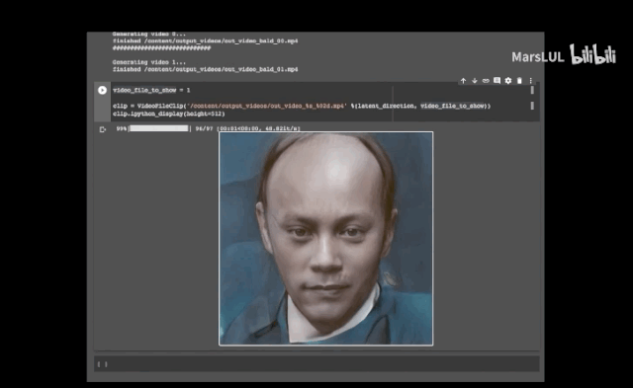Move the cell up with the arrow icon
The height and width of the screenshot is (388, 633).
[x=464, y=81]
